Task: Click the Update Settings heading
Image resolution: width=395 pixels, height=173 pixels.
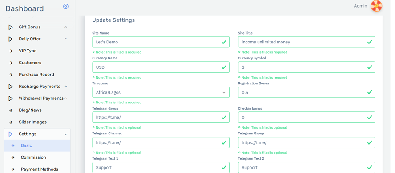Action: tap(113, 20)
